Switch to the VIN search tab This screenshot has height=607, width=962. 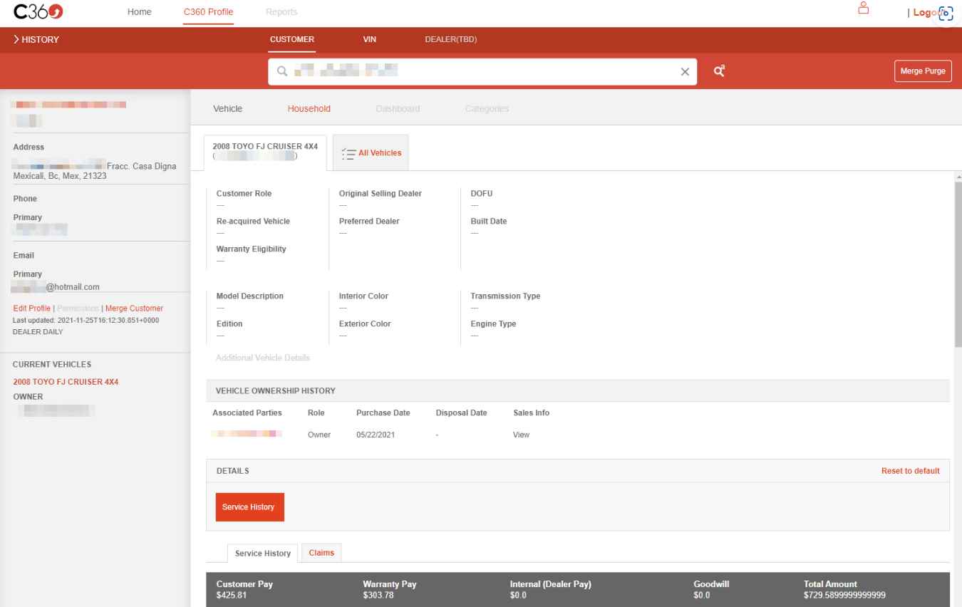coord(369,40)
